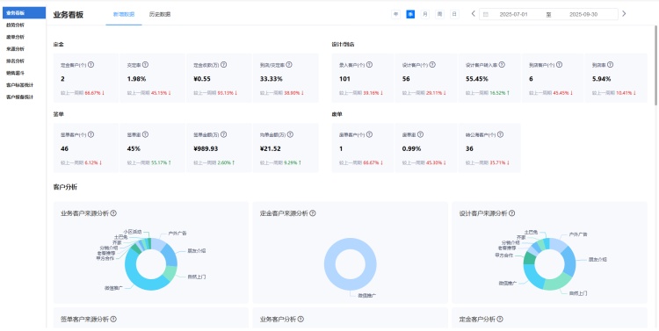Open 客户报备统计 in the sidebar
Image resolution: width=659 pixels, height=331 pixels.
(x=24, y=97)
